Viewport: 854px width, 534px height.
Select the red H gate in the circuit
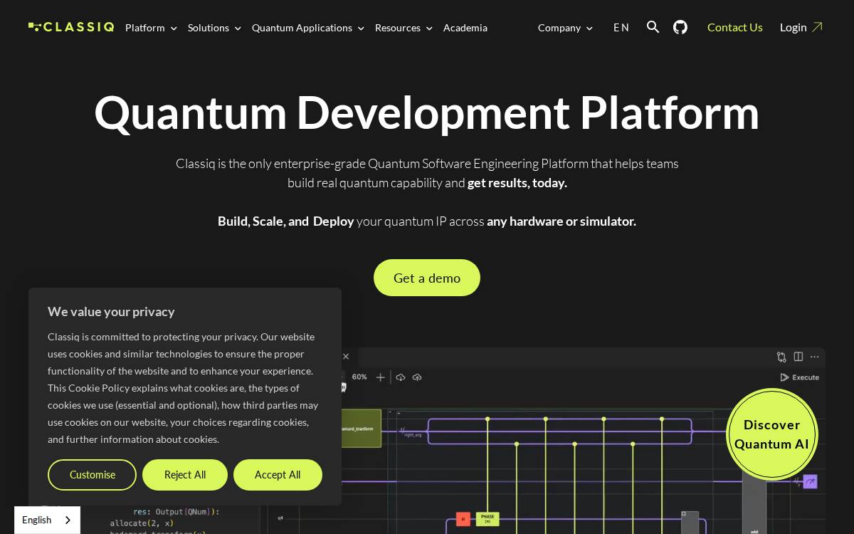463,519
